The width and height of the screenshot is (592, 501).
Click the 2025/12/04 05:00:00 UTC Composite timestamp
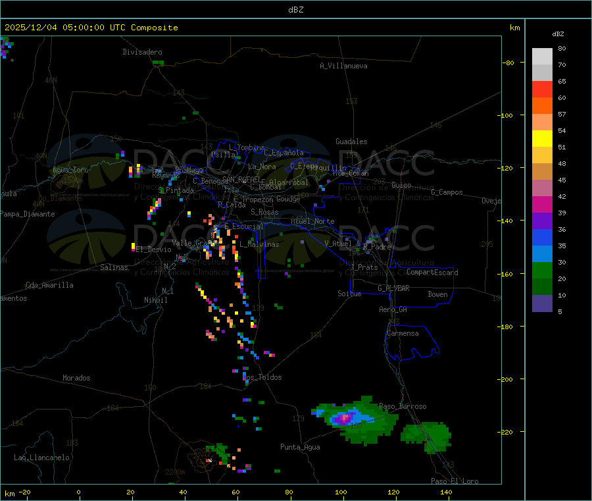pos(91,28)
